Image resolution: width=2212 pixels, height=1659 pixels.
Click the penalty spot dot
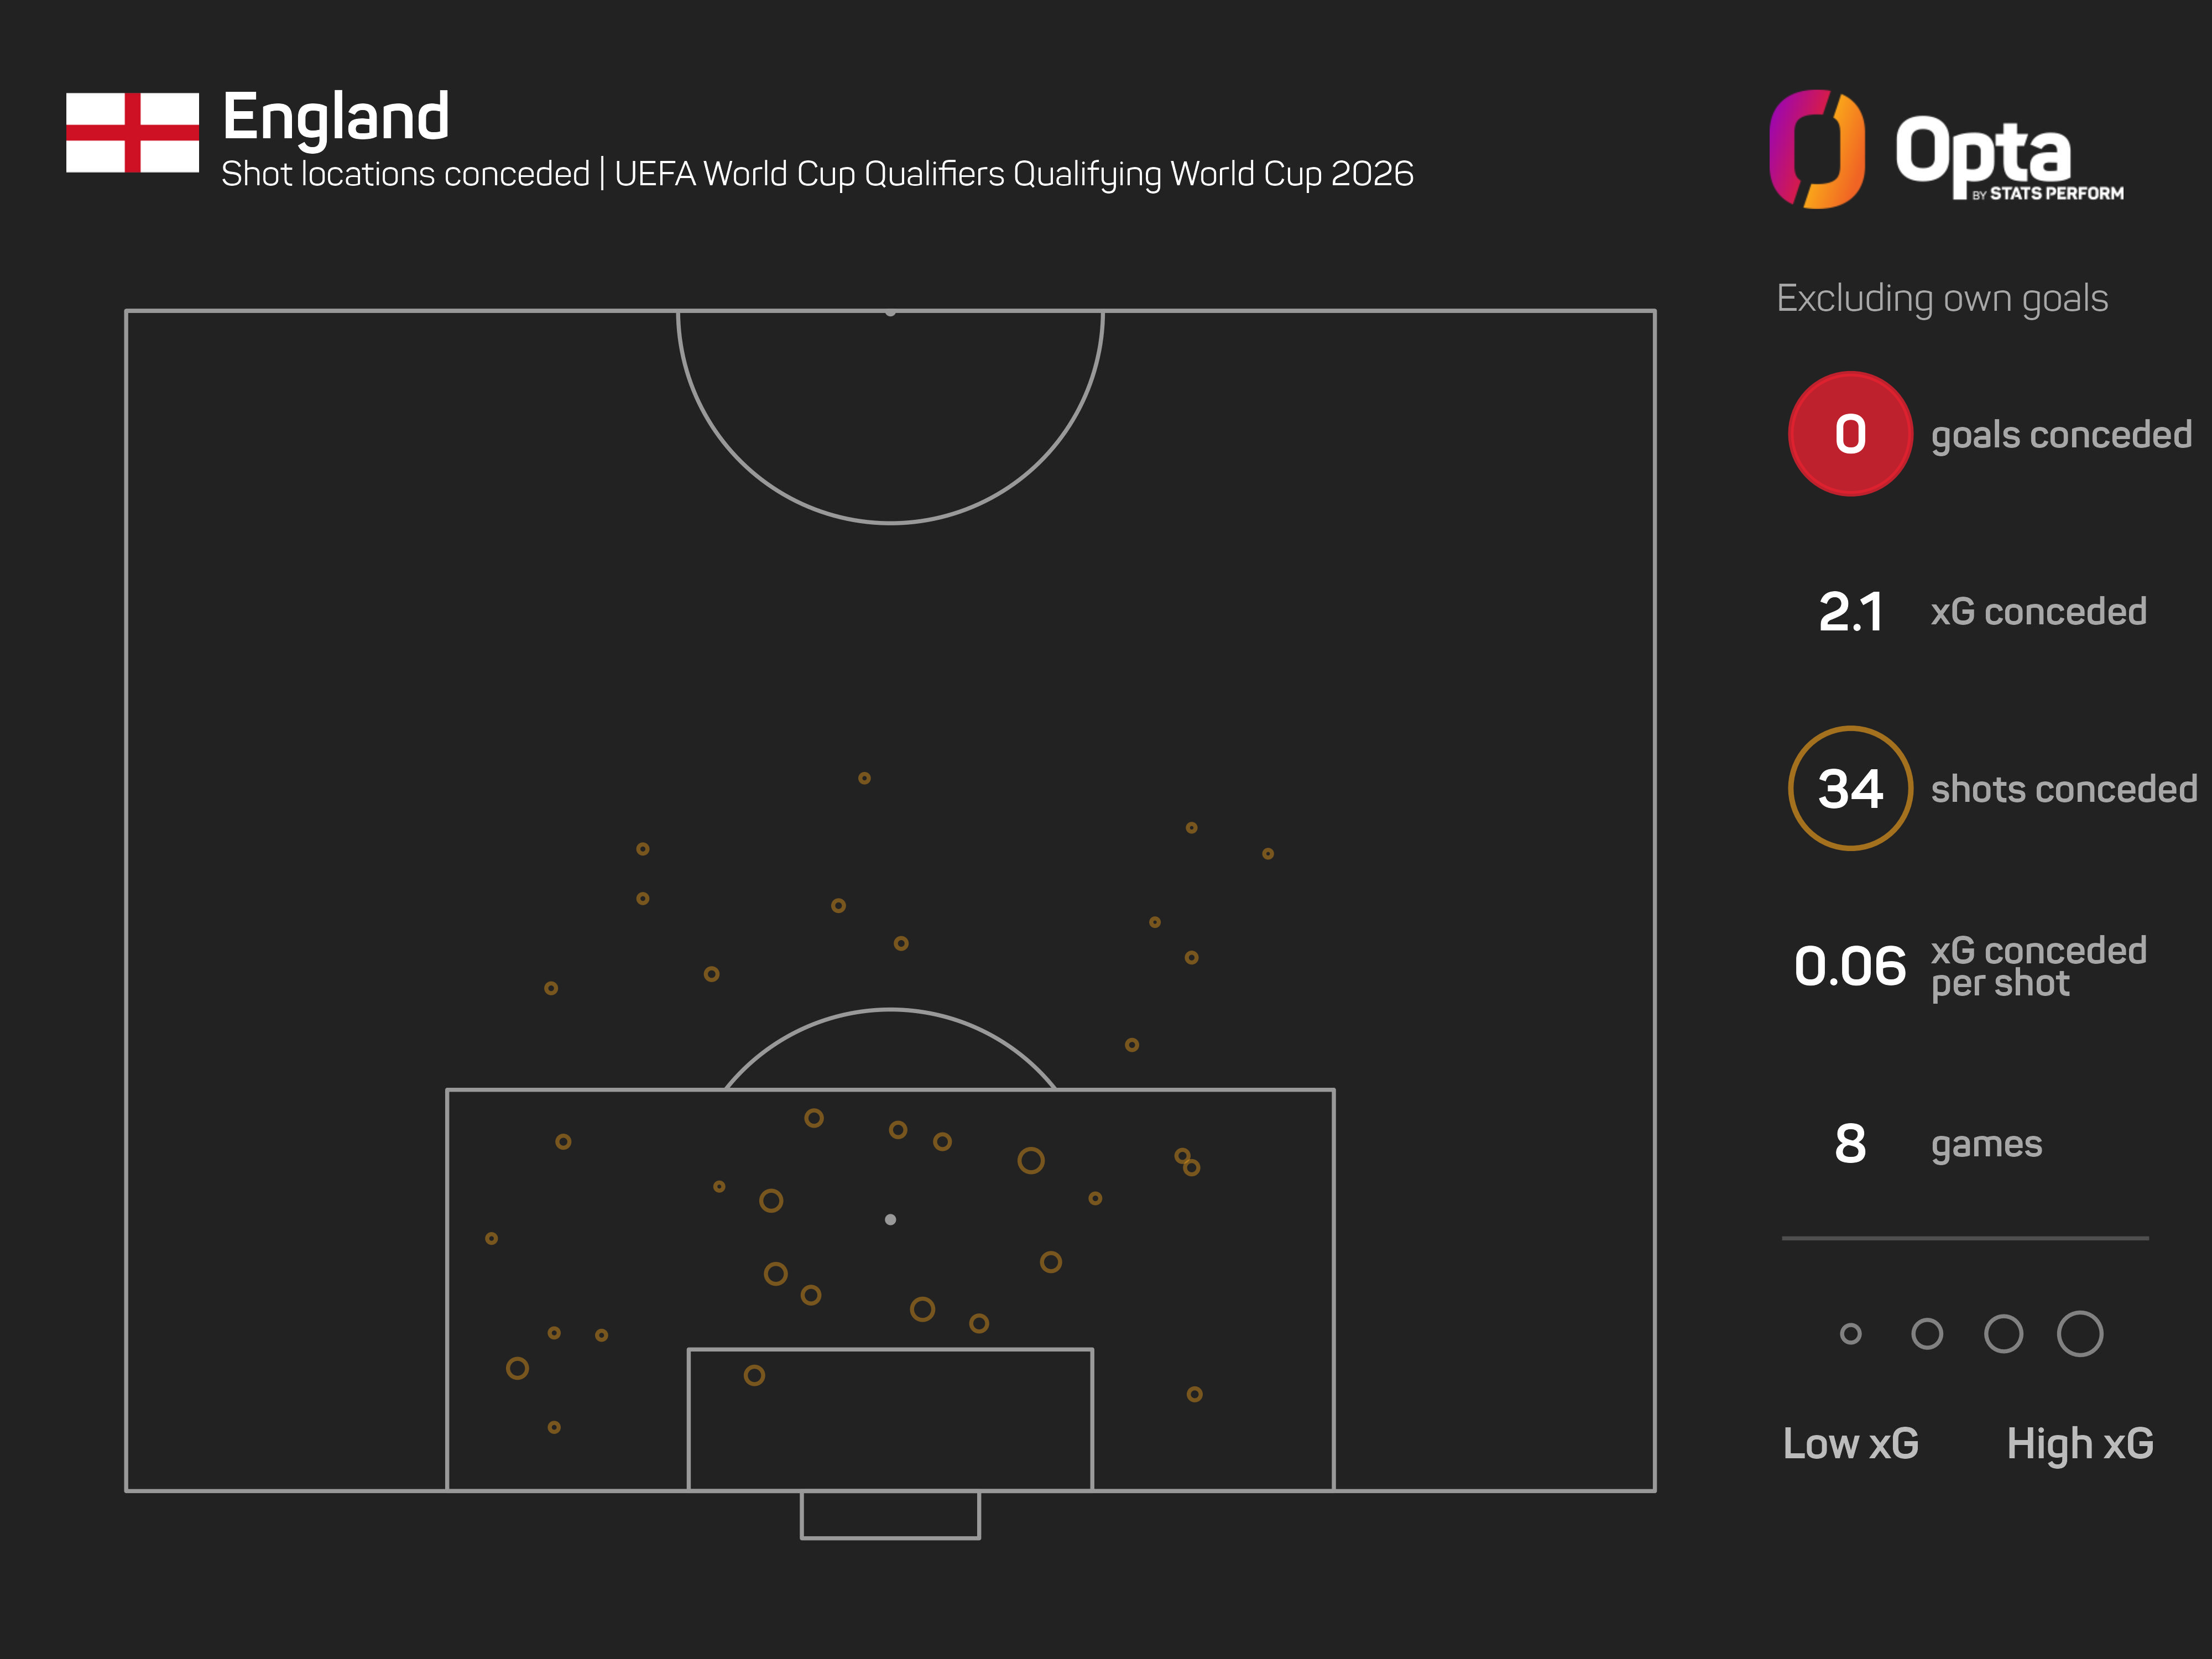890,1219
